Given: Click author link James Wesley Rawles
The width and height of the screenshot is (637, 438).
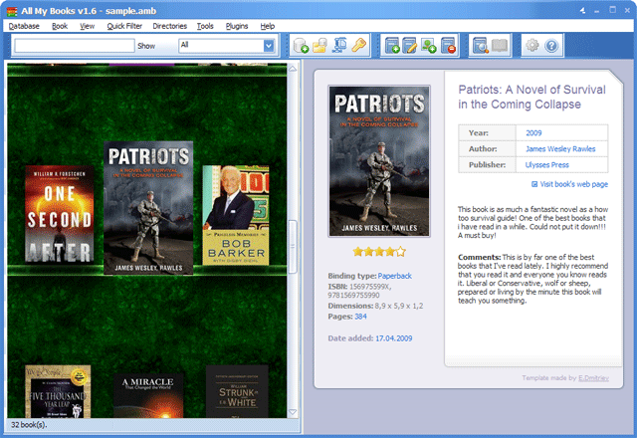Looking at the screenshot, I should [560, 148].
